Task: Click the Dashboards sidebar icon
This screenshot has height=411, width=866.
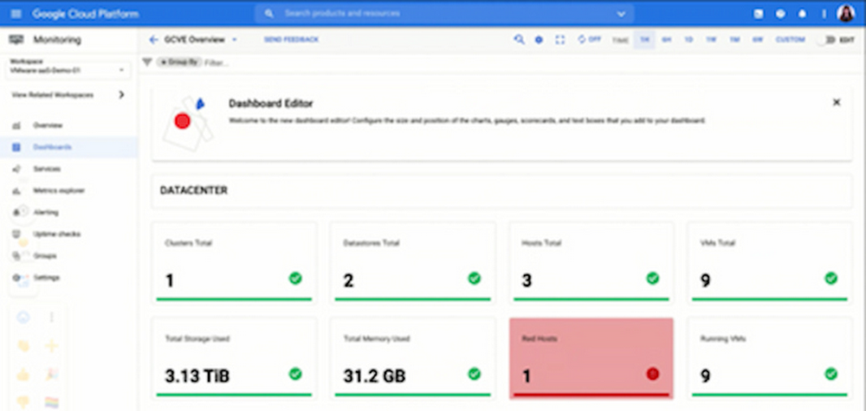Action: pos(16,147)
